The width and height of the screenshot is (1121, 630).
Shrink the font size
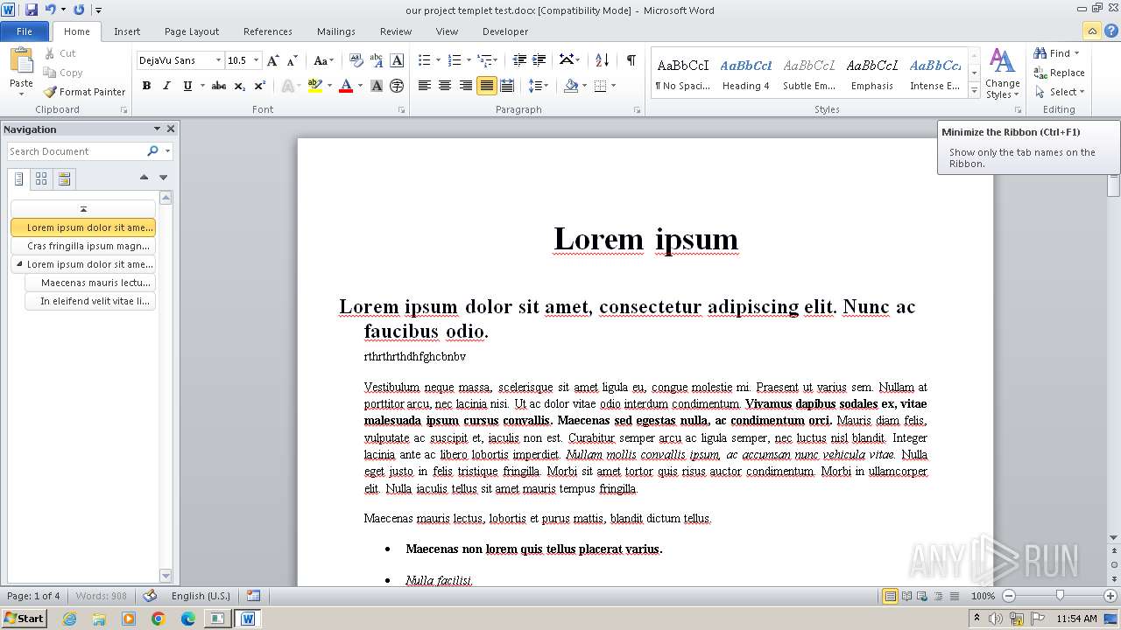[x=293, y=60]
